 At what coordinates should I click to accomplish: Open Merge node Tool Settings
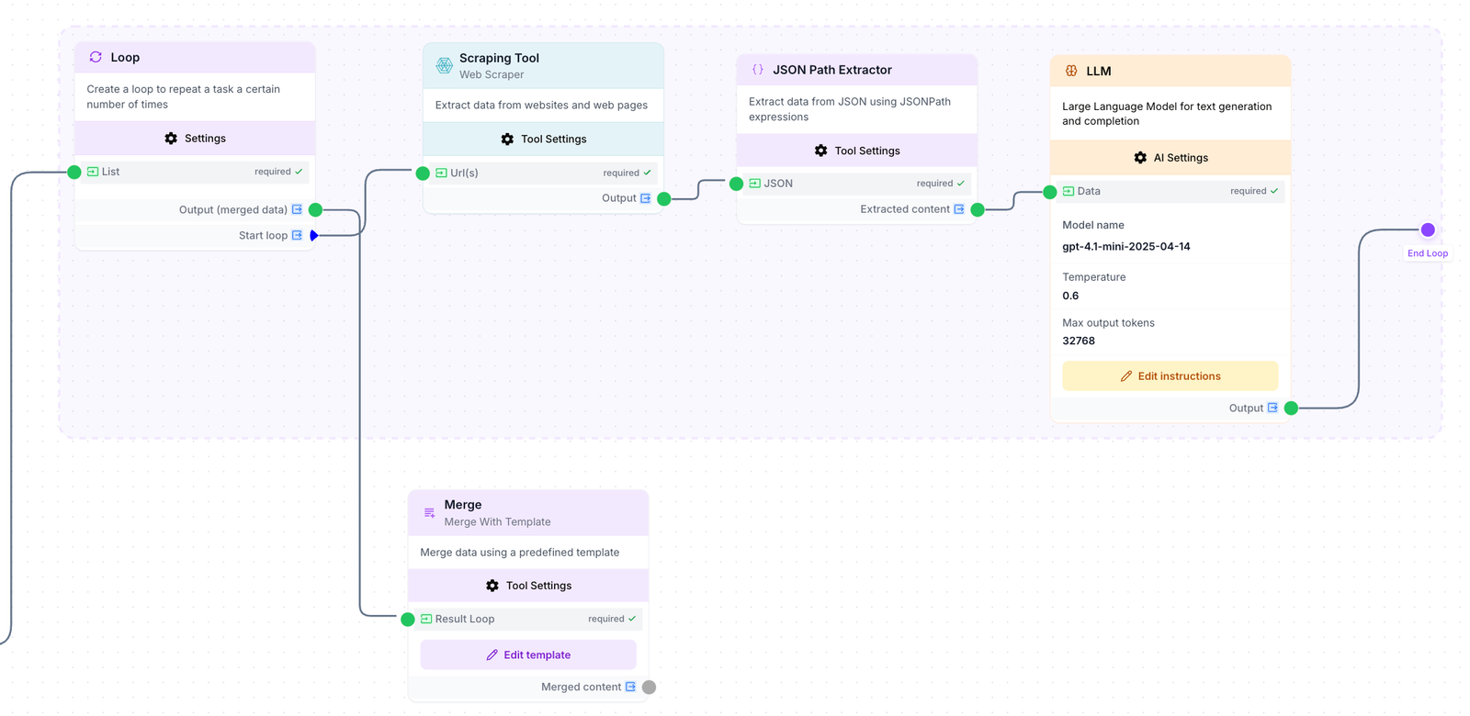(x=528, y=586)
